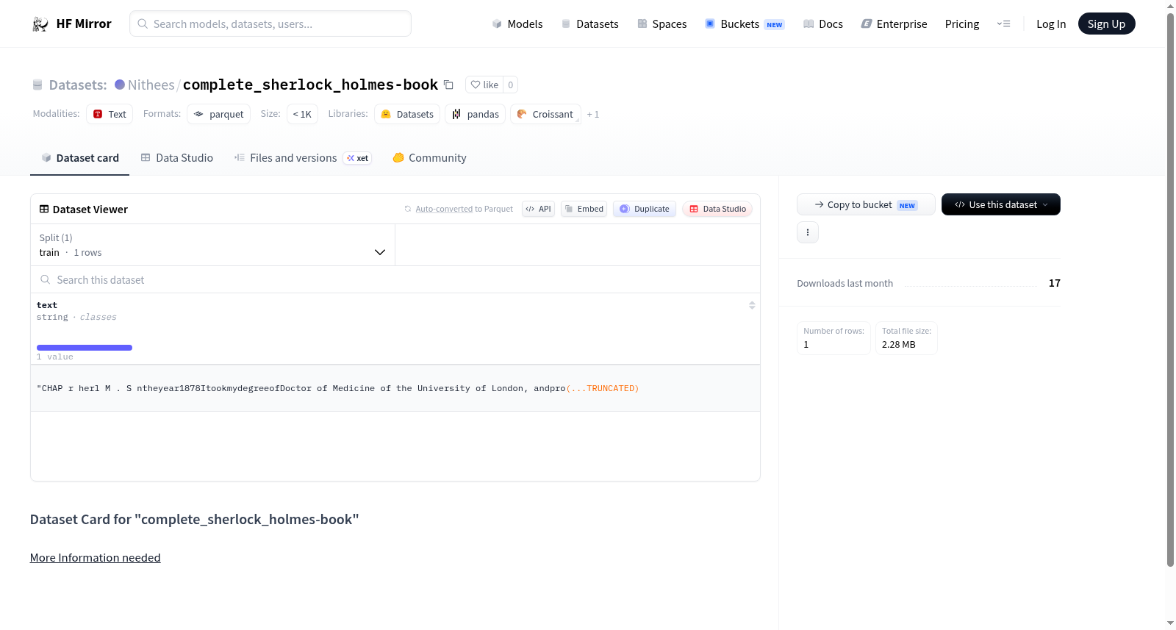Open the Nithees profile link
This screenshot has height=630, width=1176.
tap(151, 85)
